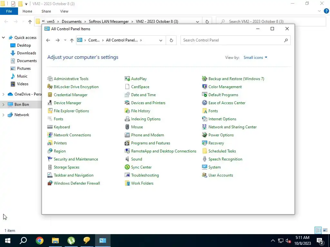This screenshot has width=330, height=247.
Task: Open the File tab in File Explorer
Action: tap(9, 11)
